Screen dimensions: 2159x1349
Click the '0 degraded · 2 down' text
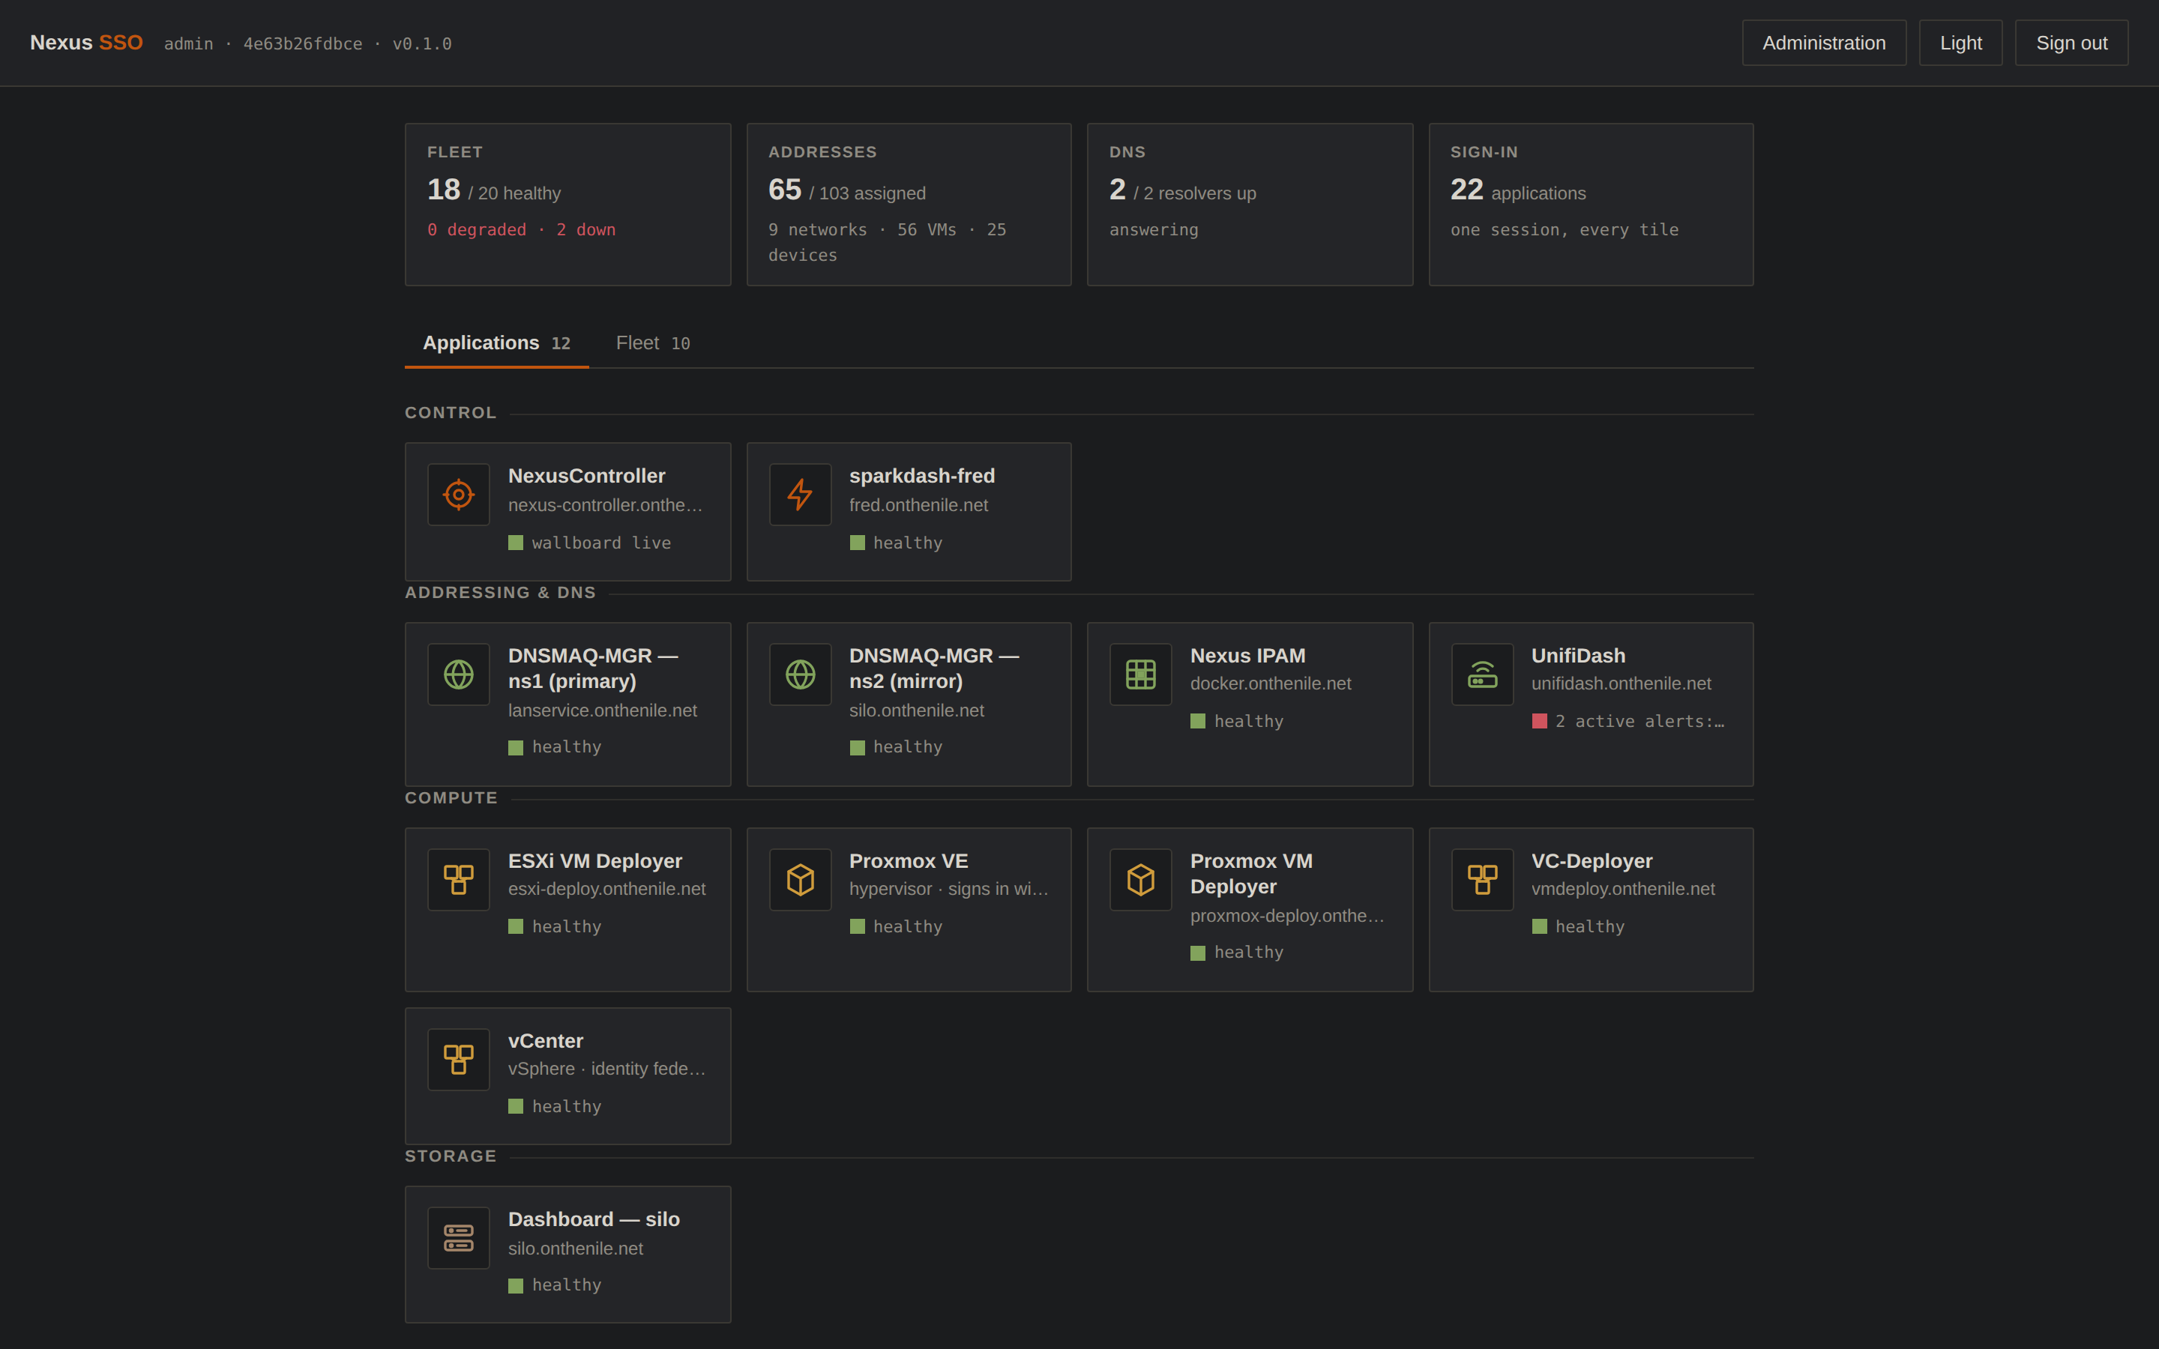point(521,230)
